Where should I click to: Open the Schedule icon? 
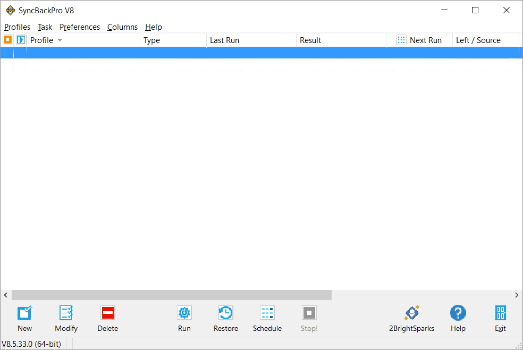pos(267,313)
